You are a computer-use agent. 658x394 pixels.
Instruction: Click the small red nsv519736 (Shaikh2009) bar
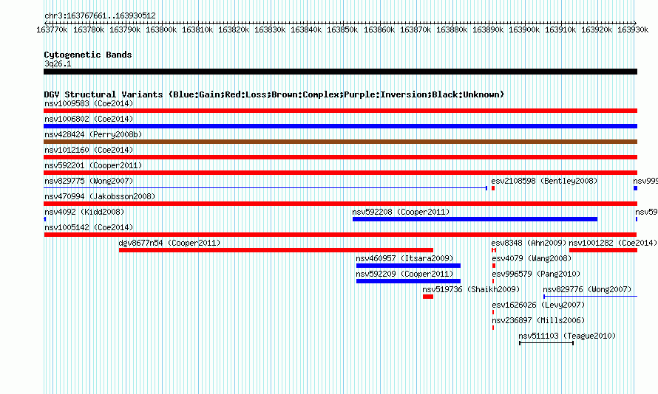pos(428,297)
